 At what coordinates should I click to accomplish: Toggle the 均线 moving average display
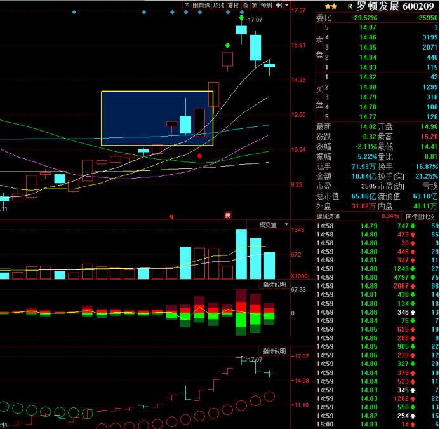(x=218, y=5)
